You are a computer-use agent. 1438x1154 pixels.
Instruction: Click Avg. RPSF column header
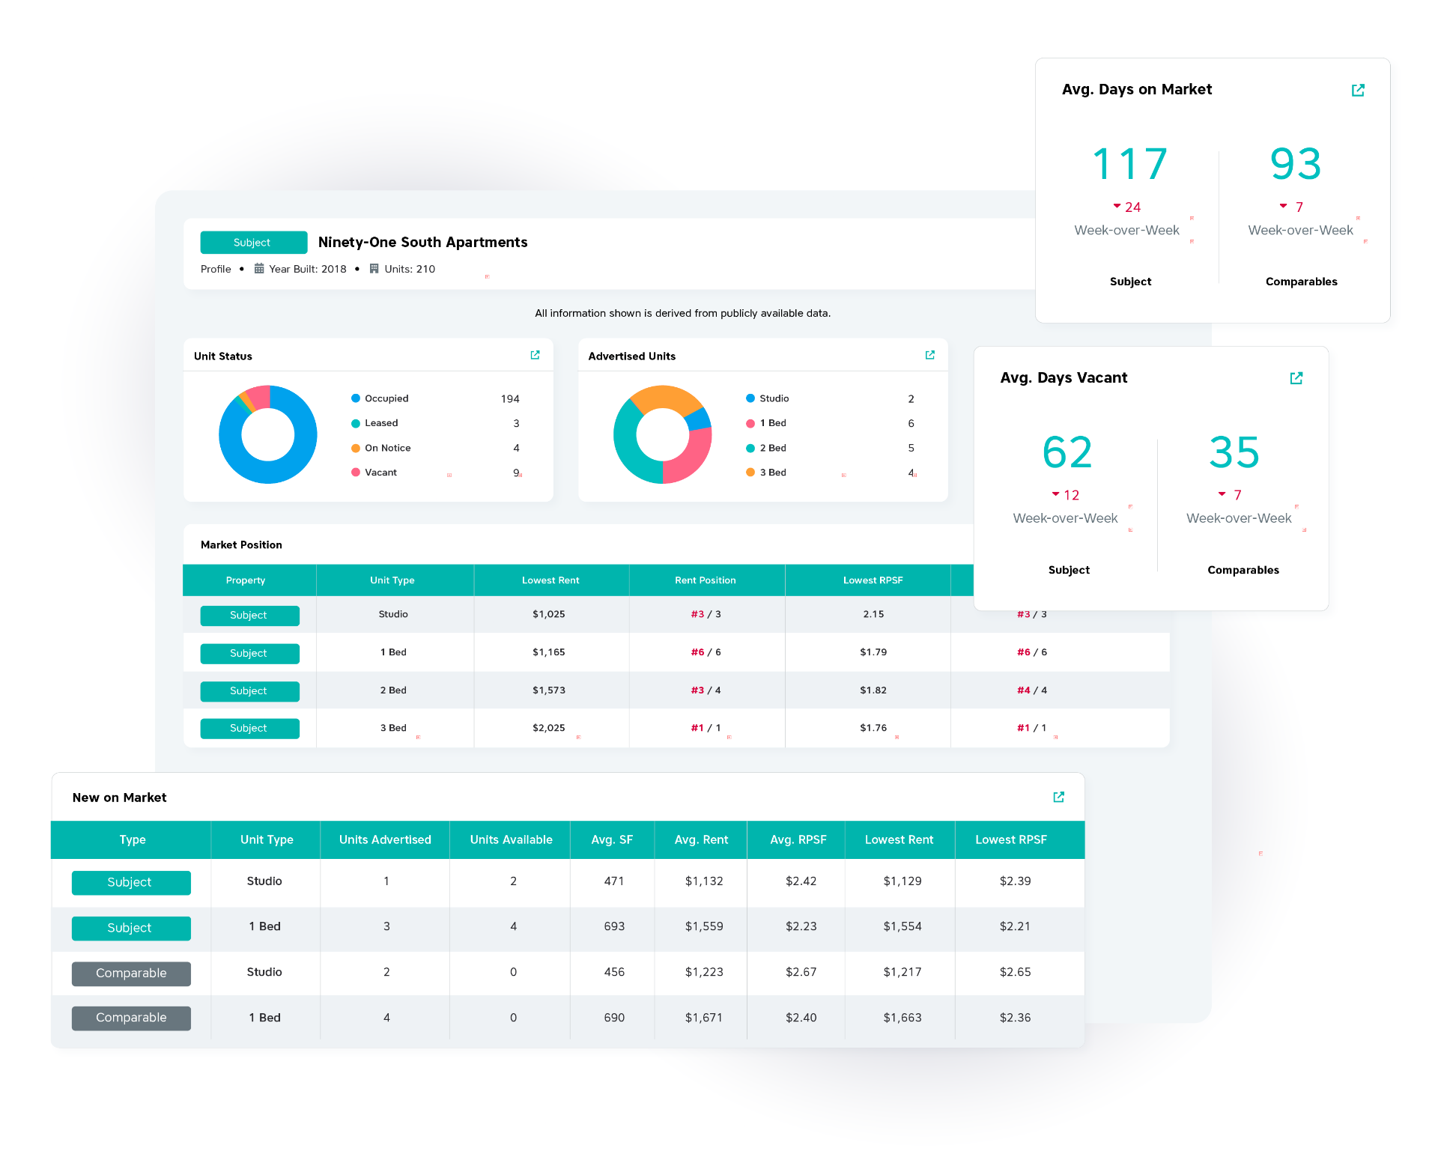click(x=798, y=839)
